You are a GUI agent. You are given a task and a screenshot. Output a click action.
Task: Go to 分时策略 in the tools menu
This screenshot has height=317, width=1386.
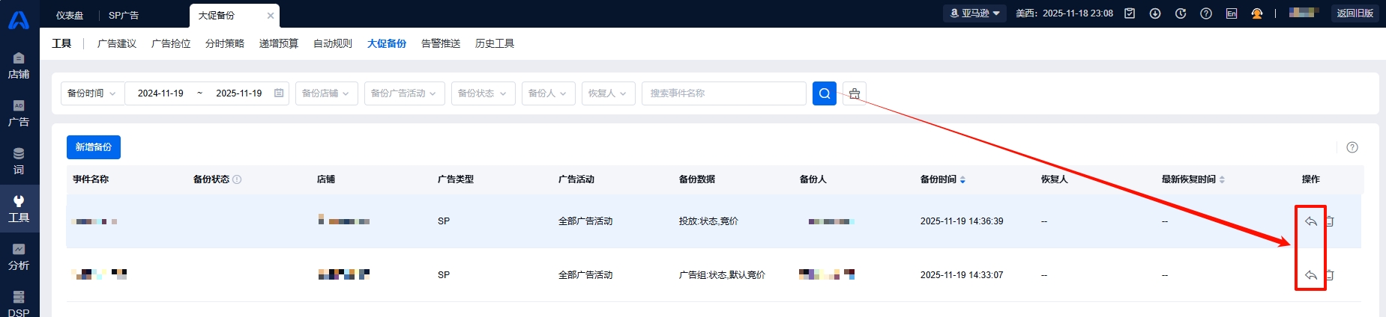click(225, 43)
